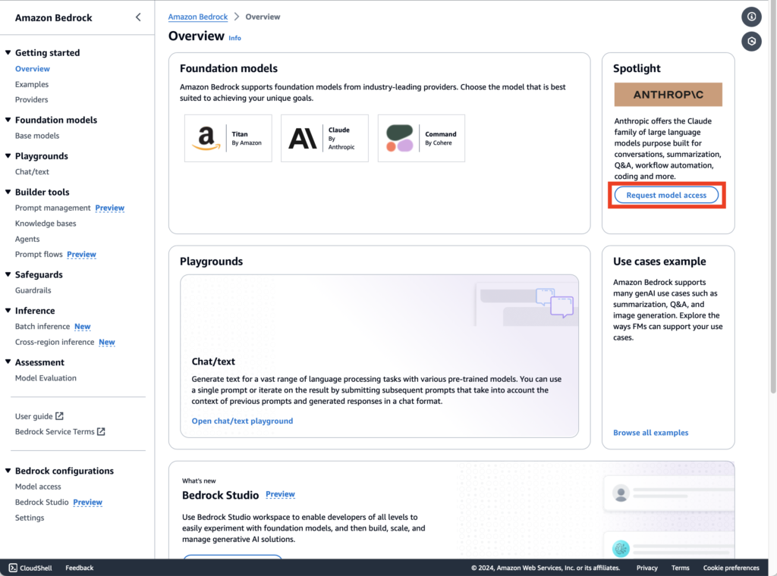The height and width of the screenshot is (576, 777).
Task: Click Preview badge beside Prompt flows
Action: [81, 255]
